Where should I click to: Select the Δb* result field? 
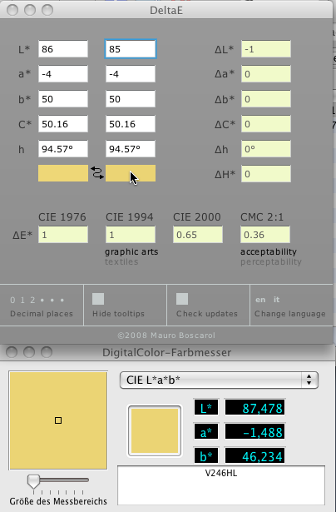tap(266, 99)
